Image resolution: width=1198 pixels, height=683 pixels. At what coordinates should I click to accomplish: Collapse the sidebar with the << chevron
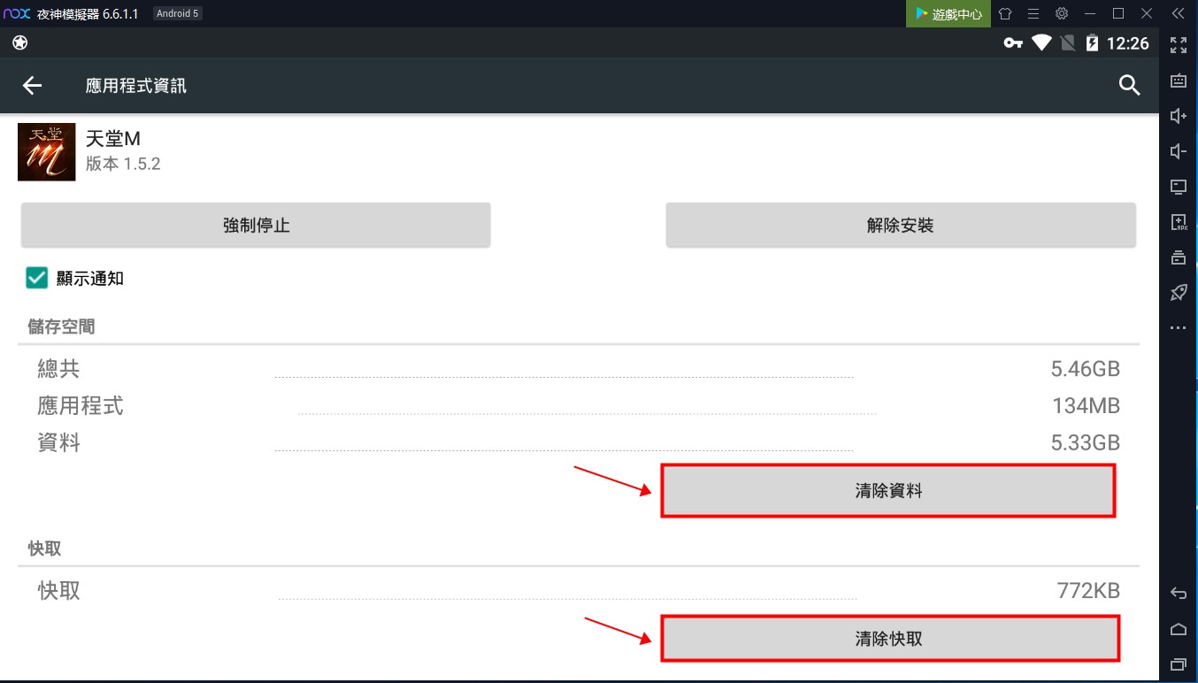pyautogui.click(x=1178, y=13)
